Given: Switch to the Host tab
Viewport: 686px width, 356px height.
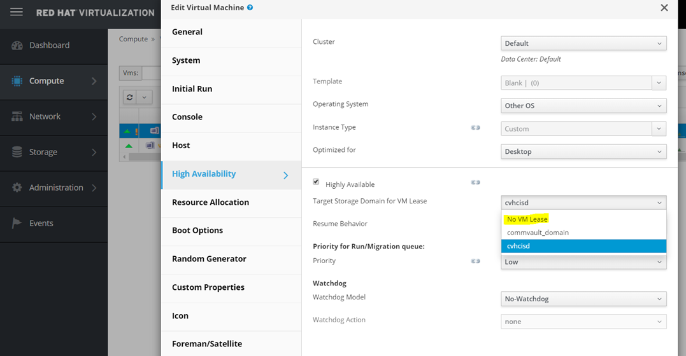Looking at the screenshot, I should click(x=231, y=146).
